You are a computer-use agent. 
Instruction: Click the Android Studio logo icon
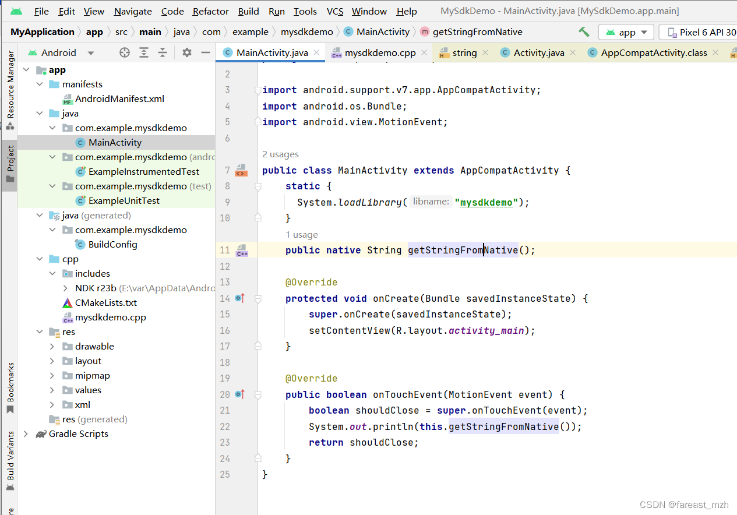[x=16, y=11]
